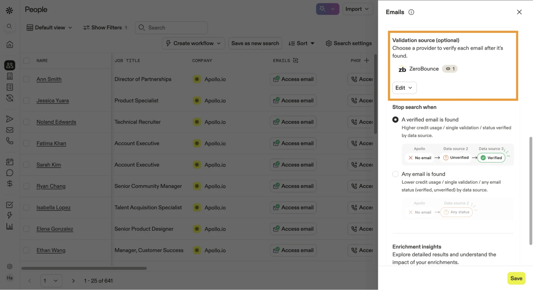Click the Home icon in sidebar

[10, 44]
